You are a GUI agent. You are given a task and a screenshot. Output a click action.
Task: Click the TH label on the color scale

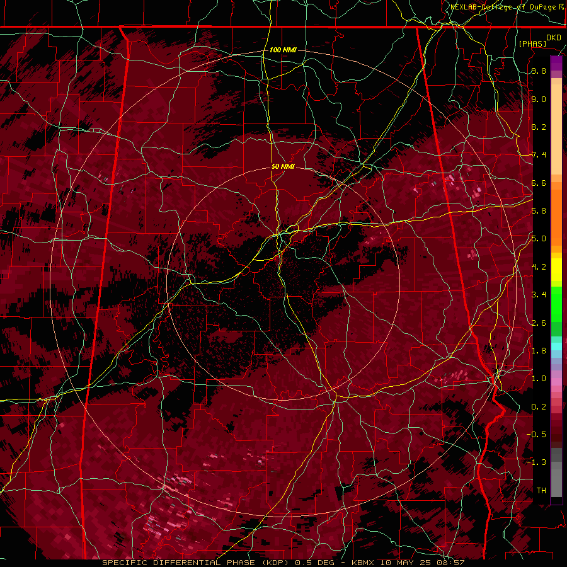point(541,490)
